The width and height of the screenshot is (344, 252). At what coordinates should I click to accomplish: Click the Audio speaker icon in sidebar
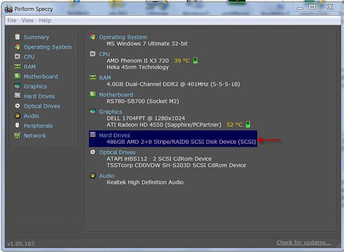point(17,116)
